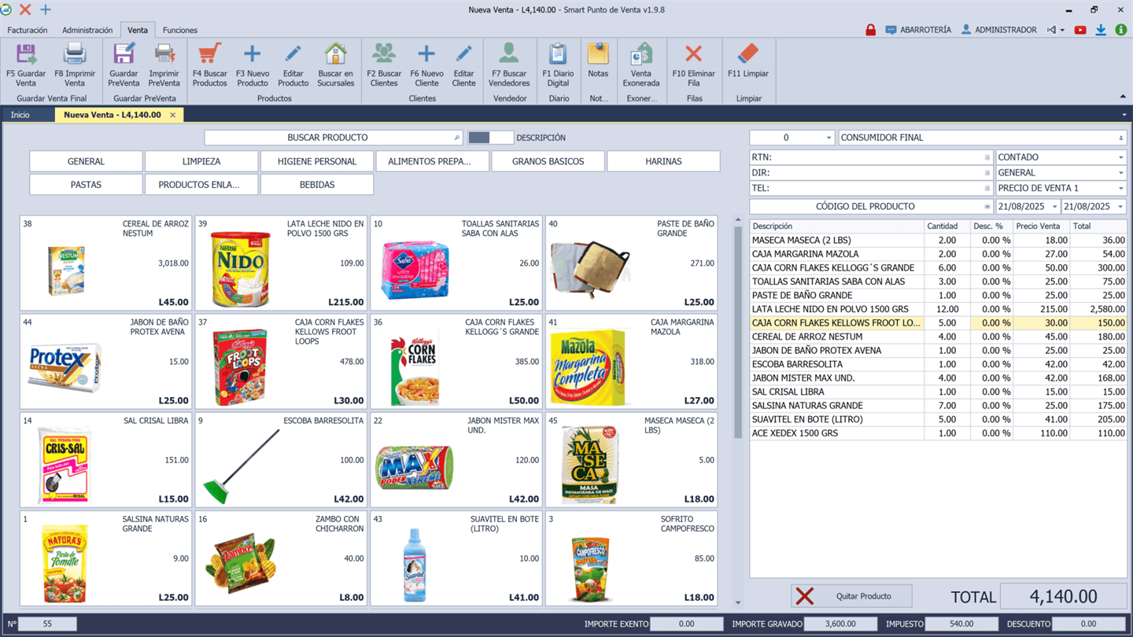Delete the row with F10 Eliminar Fila
The width and height of the screenshot is (1133, 637).
coord(693,64)
